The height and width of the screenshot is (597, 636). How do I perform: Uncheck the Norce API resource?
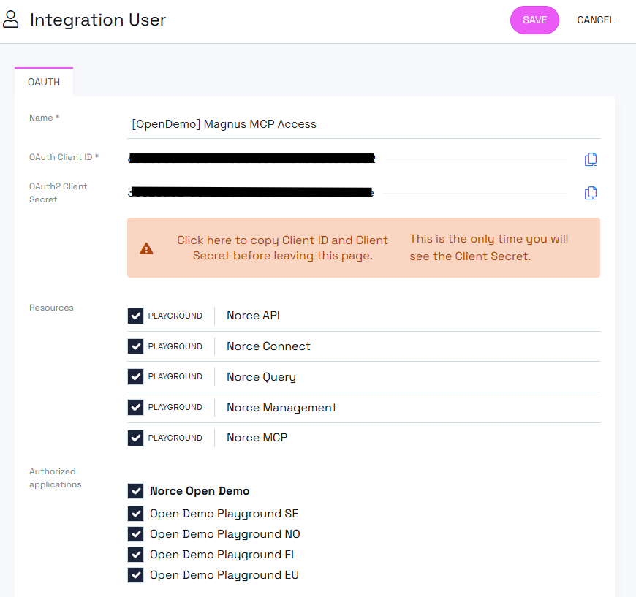point(135,316)
